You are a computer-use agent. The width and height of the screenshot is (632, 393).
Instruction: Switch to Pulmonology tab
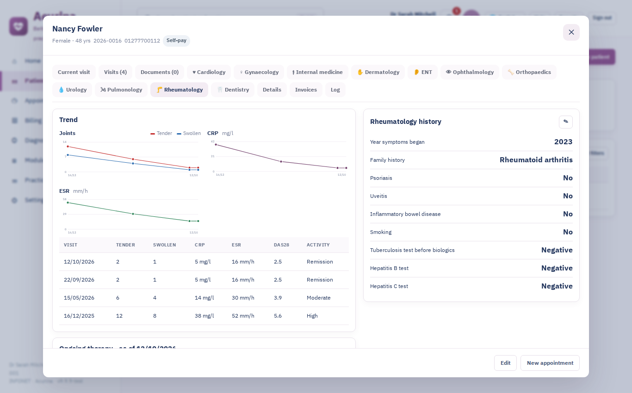121,90
